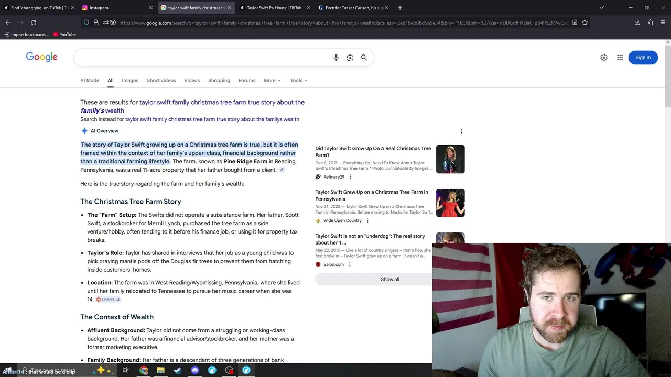This screenshot has width=671, height=377.
Task: Open the Wide Open Country article thumbnail
Action: coord(450,203)
